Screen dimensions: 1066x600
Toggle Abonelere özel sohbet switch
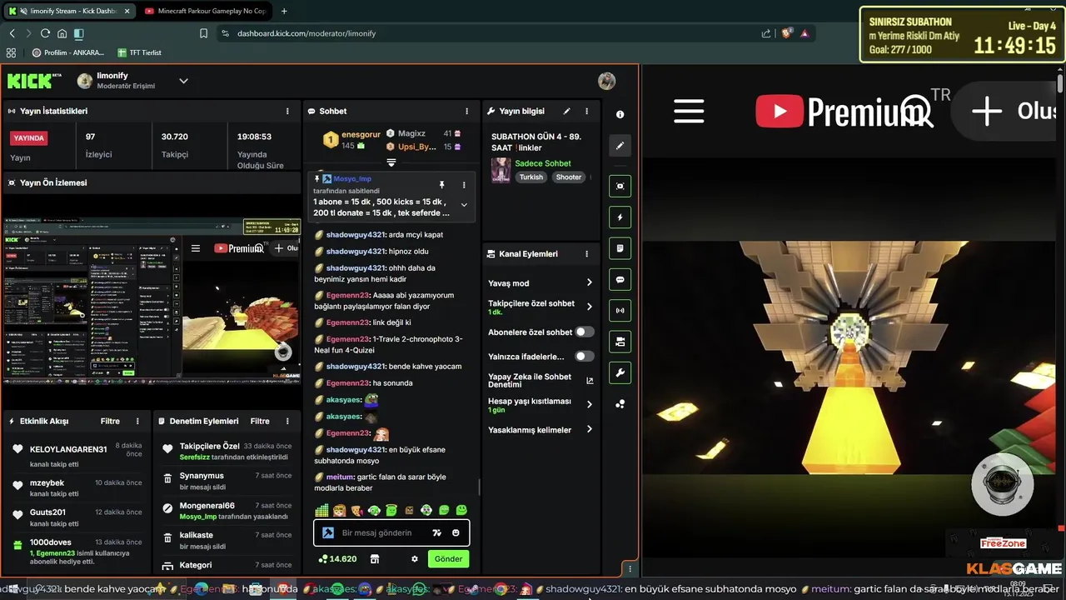[x=585, y=332]
